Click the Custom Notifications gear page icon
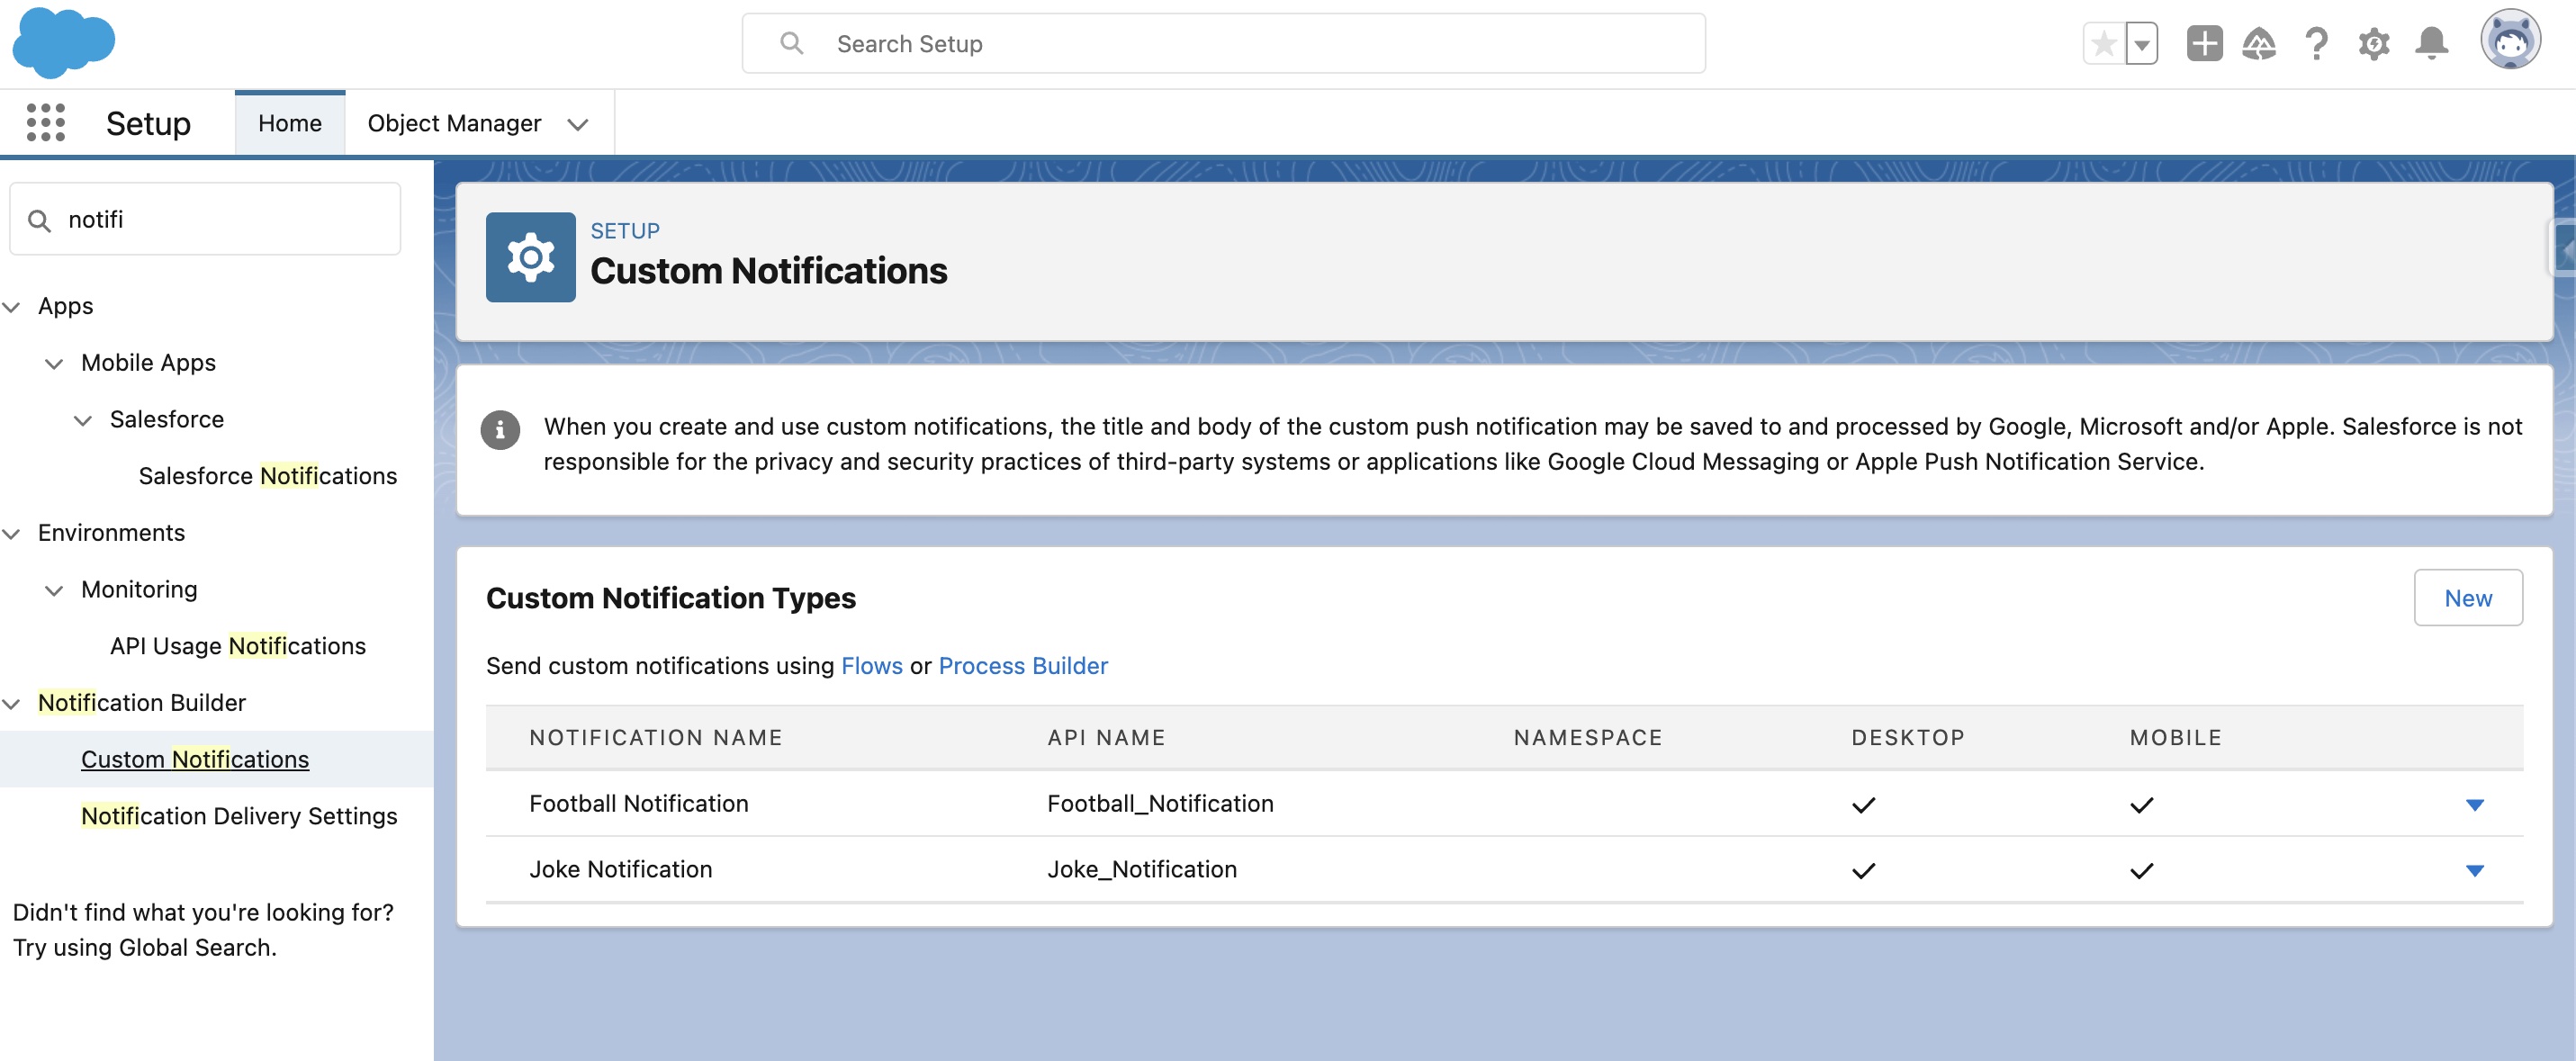2576x1061 pixels. [530, 257]
